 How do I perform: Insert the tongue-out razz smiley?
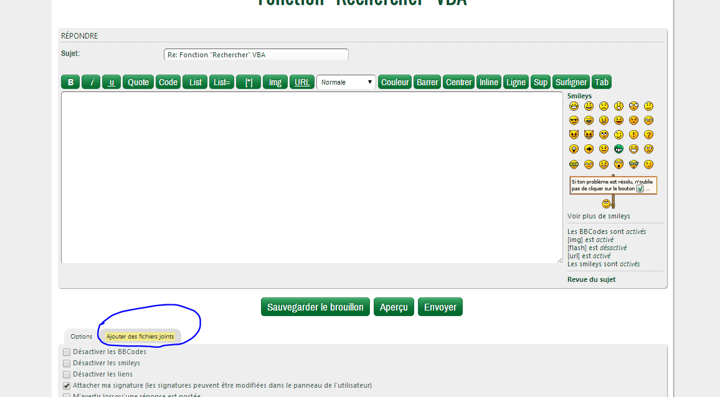618,120
